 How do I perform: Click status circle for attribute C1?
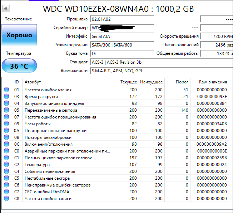(x=6, y=158)
